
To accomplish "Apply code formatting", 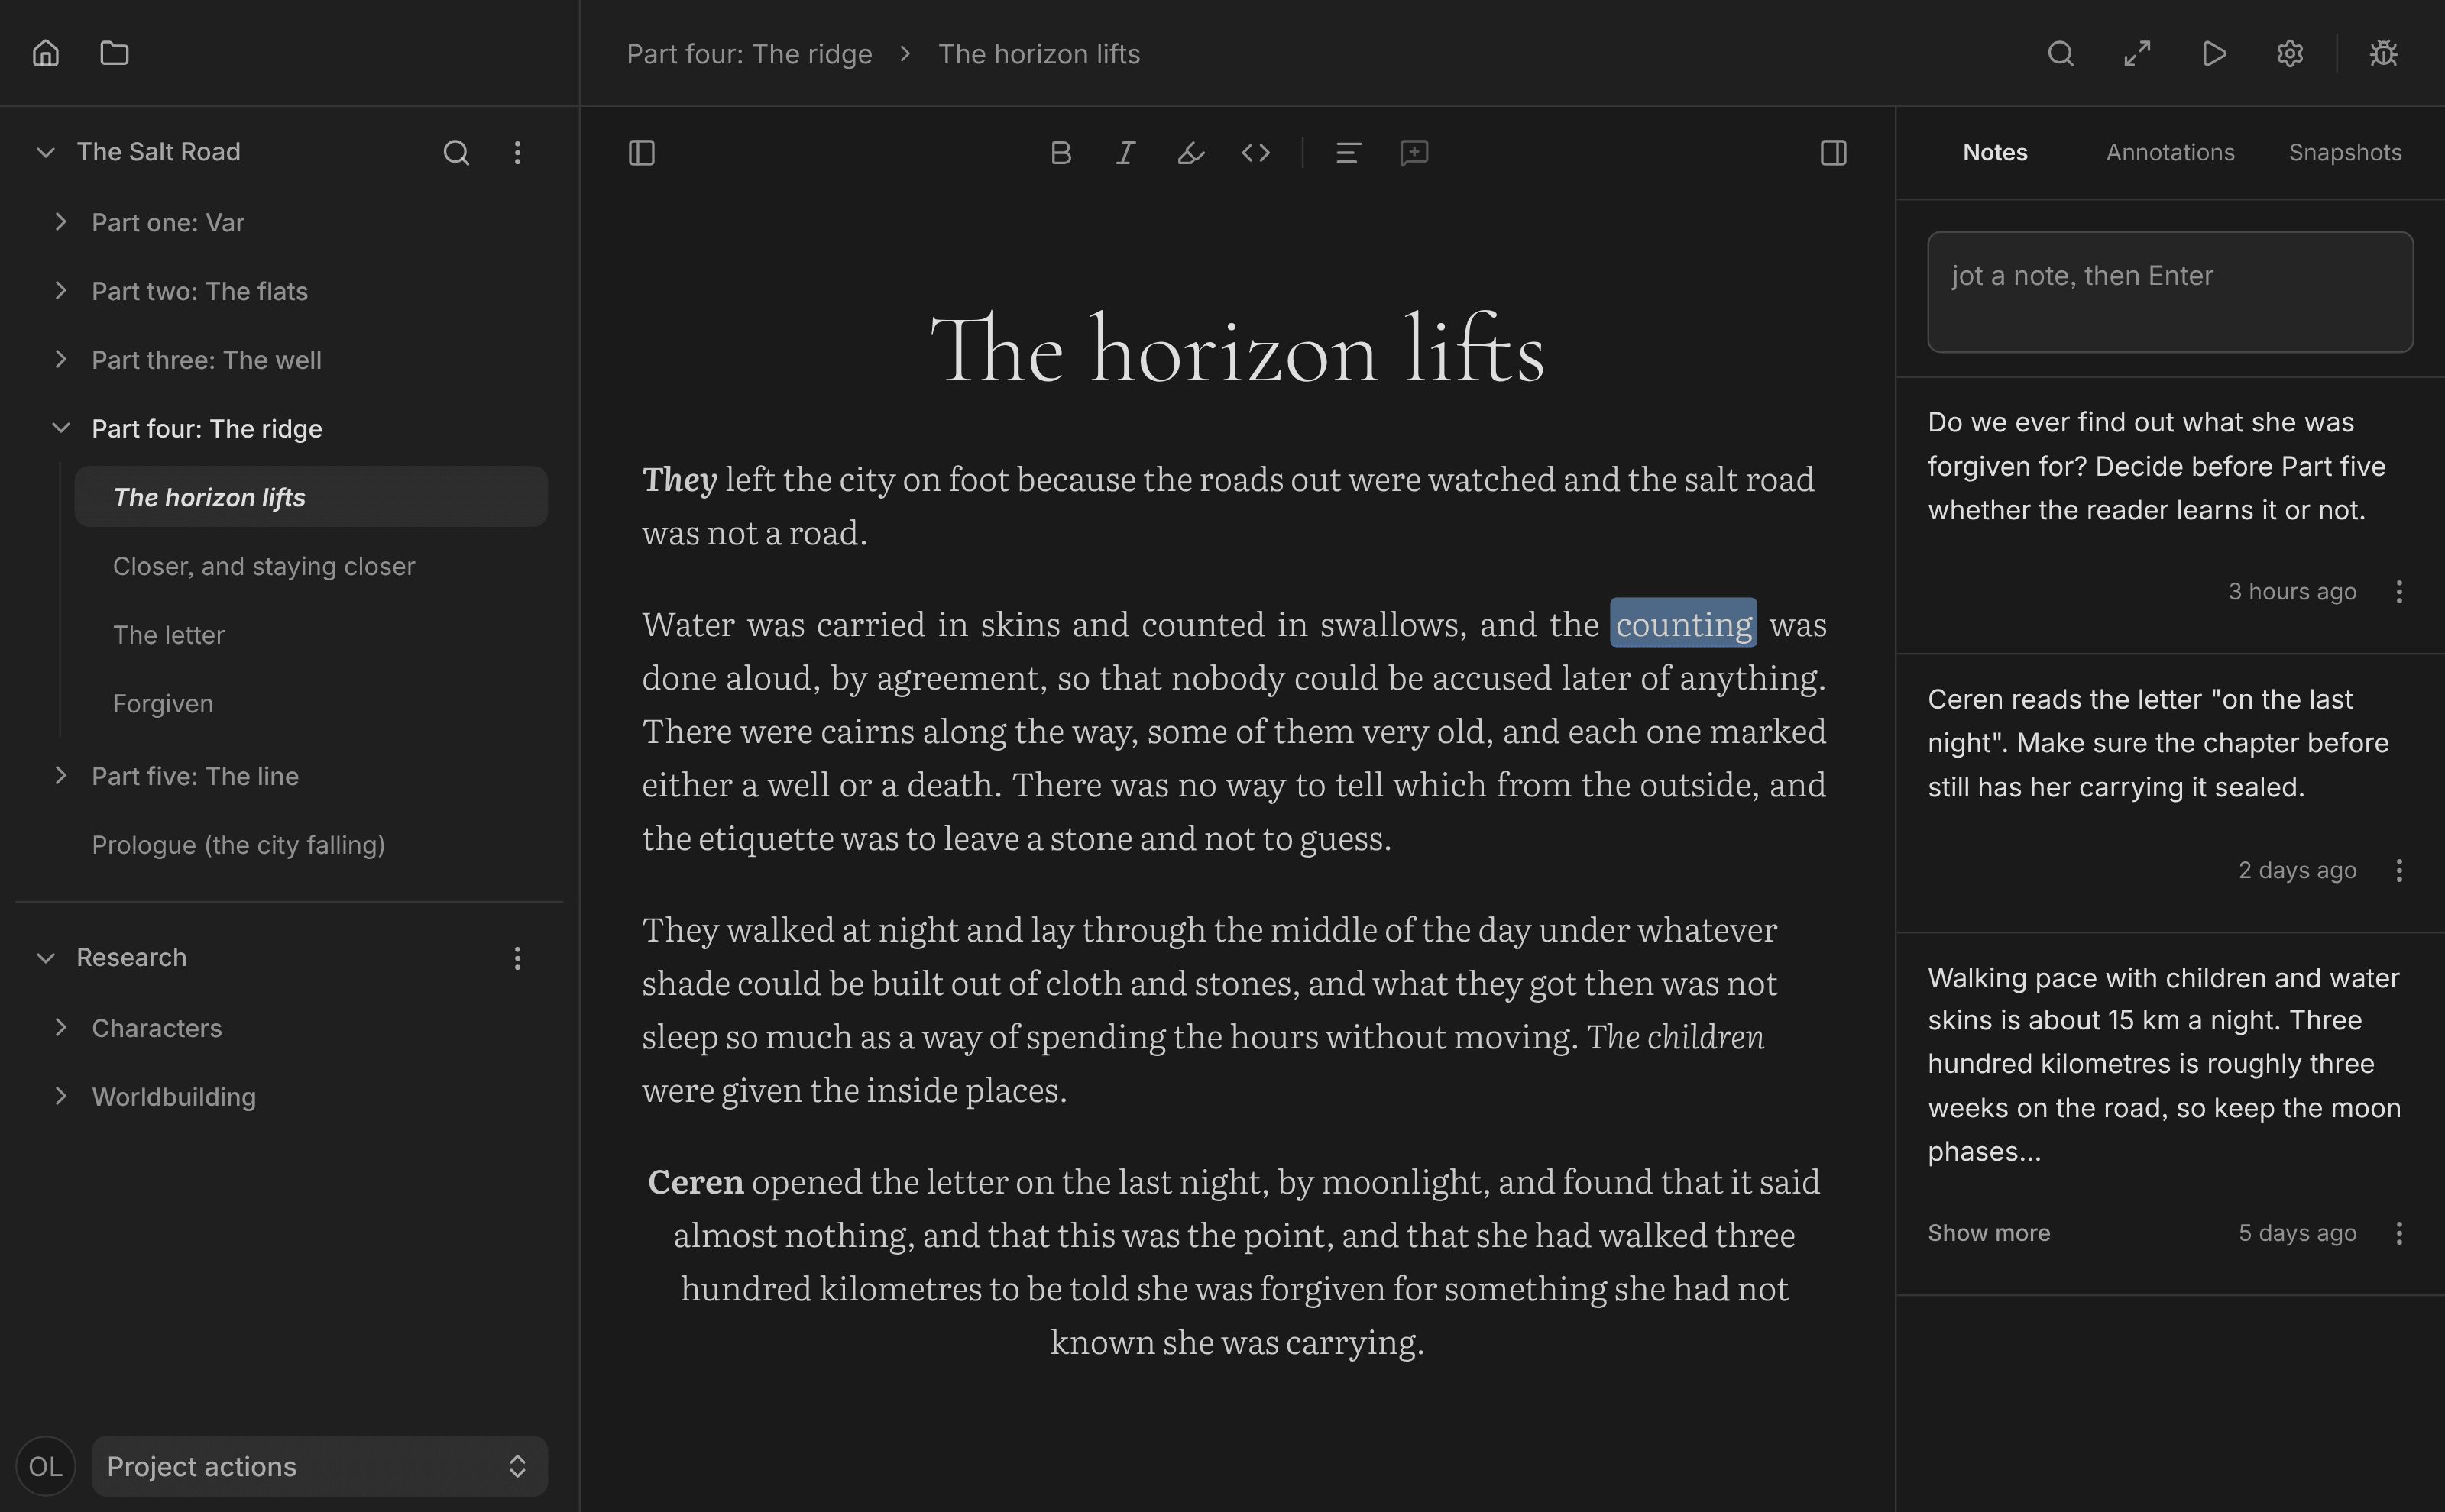I will (1255, 152).
